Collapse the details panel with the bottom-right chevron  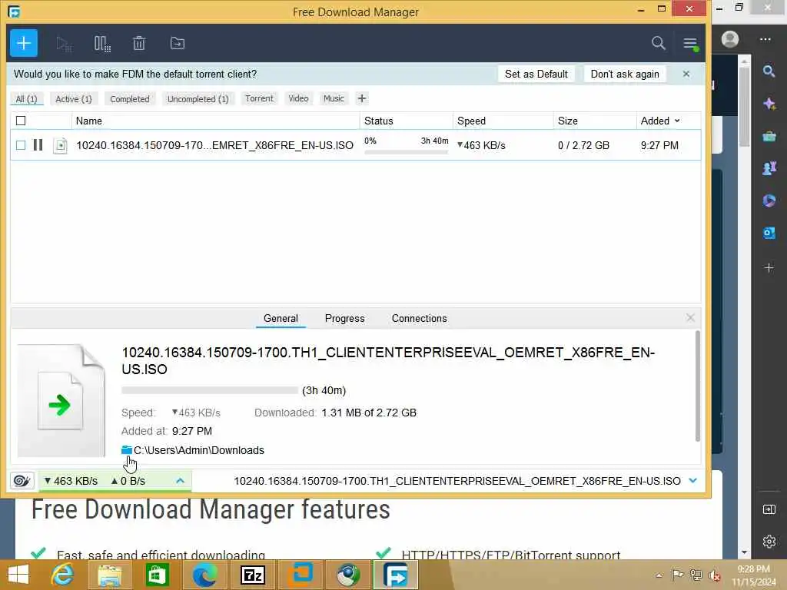pos(693,481)
